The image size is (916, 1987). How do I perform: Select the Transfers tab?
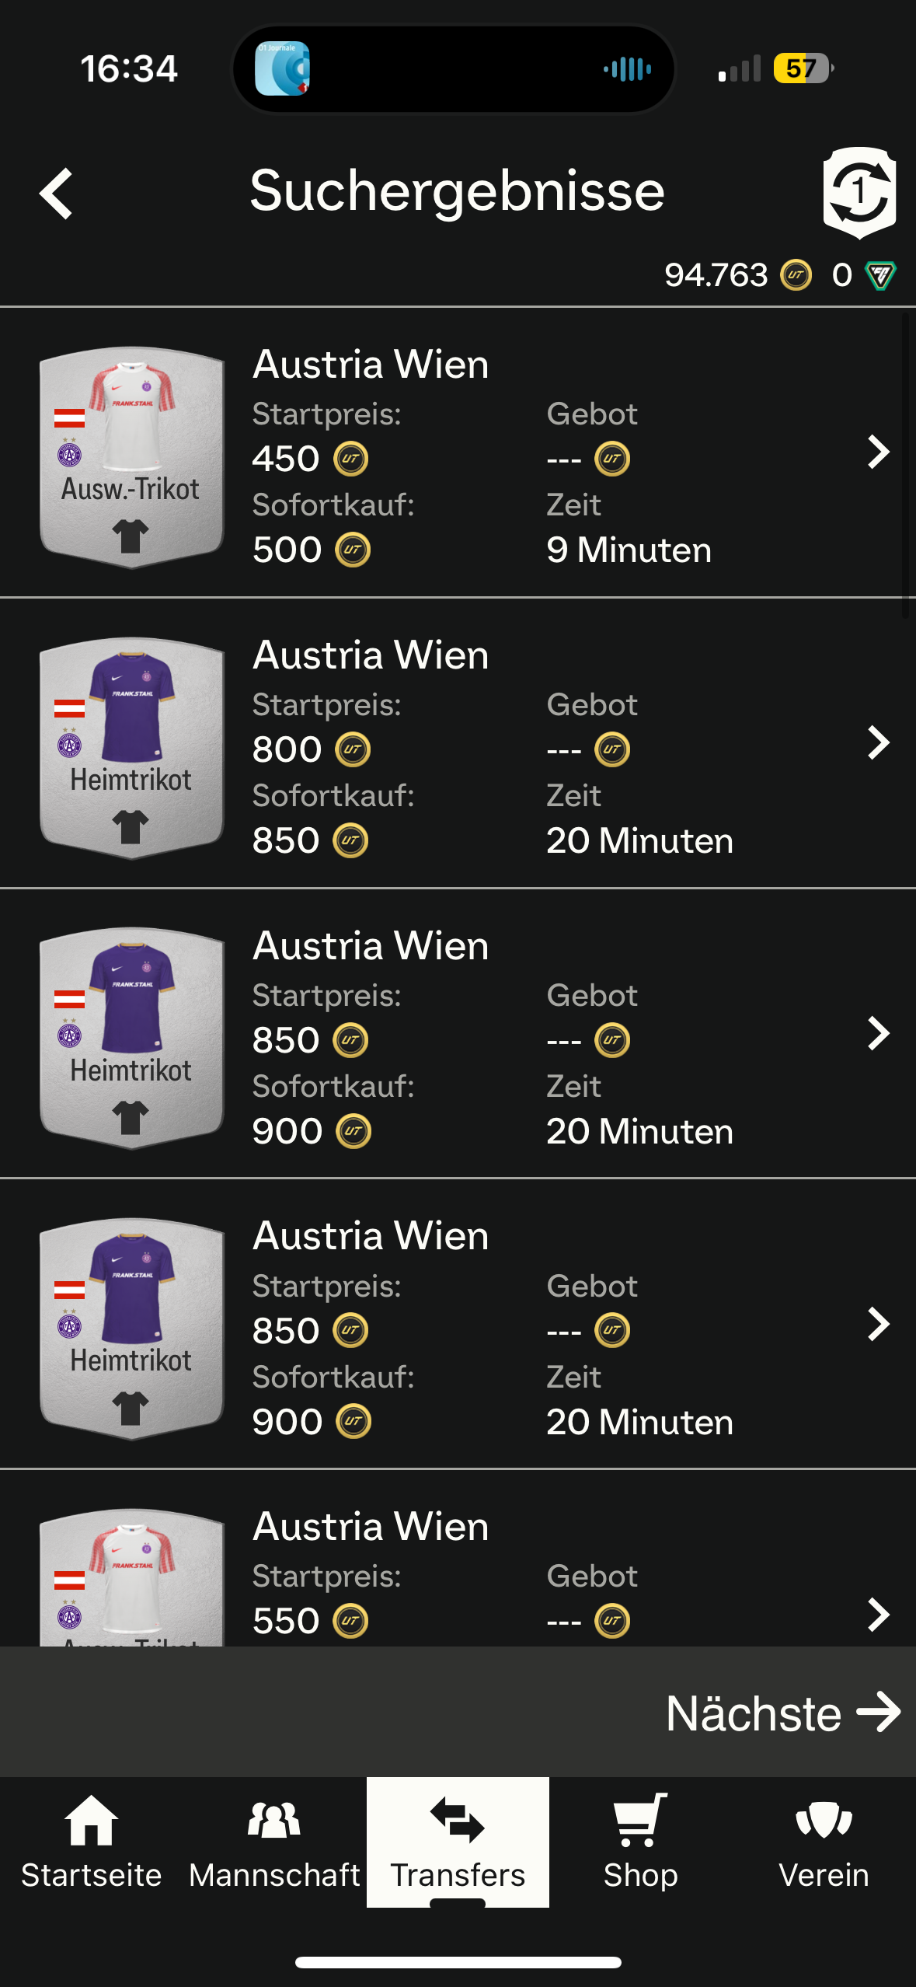pos(458,1842)
